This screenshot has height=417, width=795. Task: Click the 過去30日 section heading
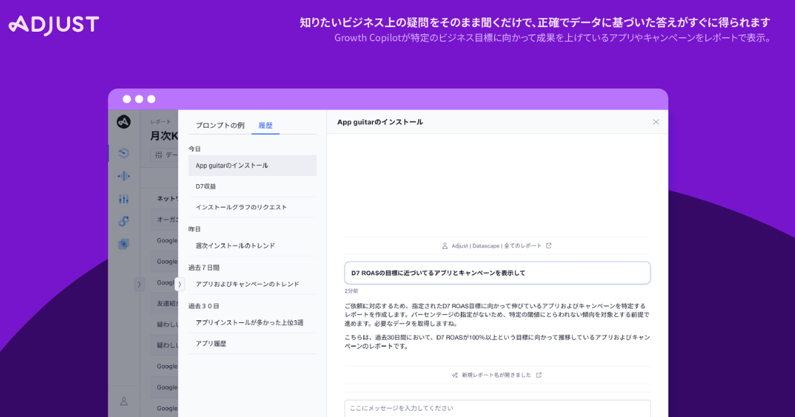coord(203,306)
